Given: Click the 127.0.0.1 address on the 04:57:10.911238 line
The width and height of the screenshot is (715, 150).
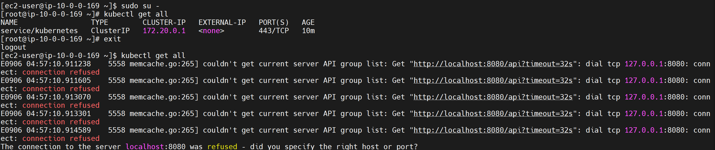Looking at the screenshot, I should point(644,64).
